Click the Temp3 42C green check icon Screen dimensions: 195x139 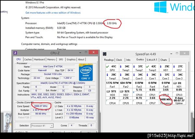[147, 66]
